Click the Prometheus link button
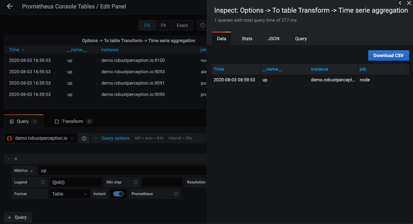The width and height of the screenshot is (413, 224). click(x=155, y=194)
